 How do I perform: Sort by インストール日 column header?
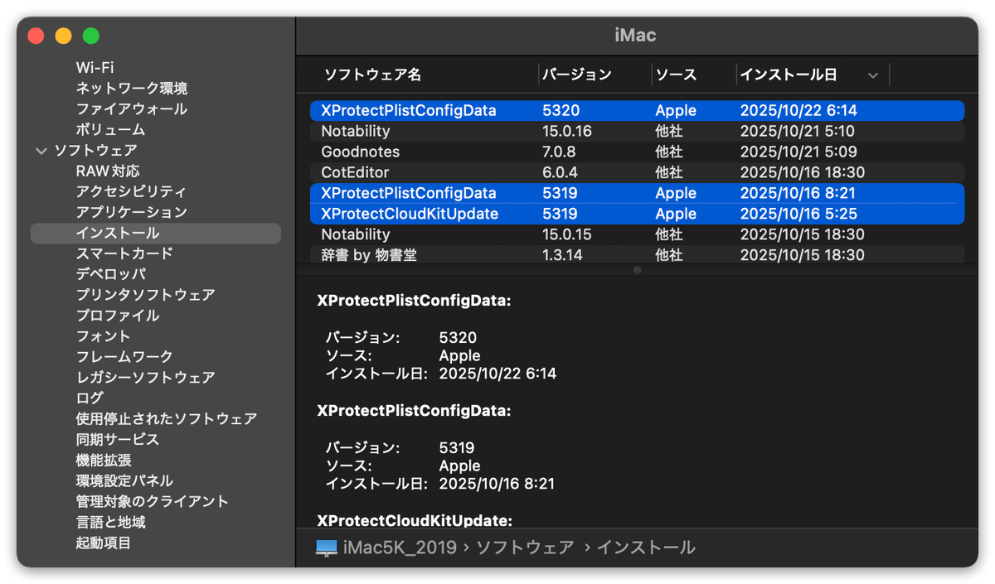789,75
